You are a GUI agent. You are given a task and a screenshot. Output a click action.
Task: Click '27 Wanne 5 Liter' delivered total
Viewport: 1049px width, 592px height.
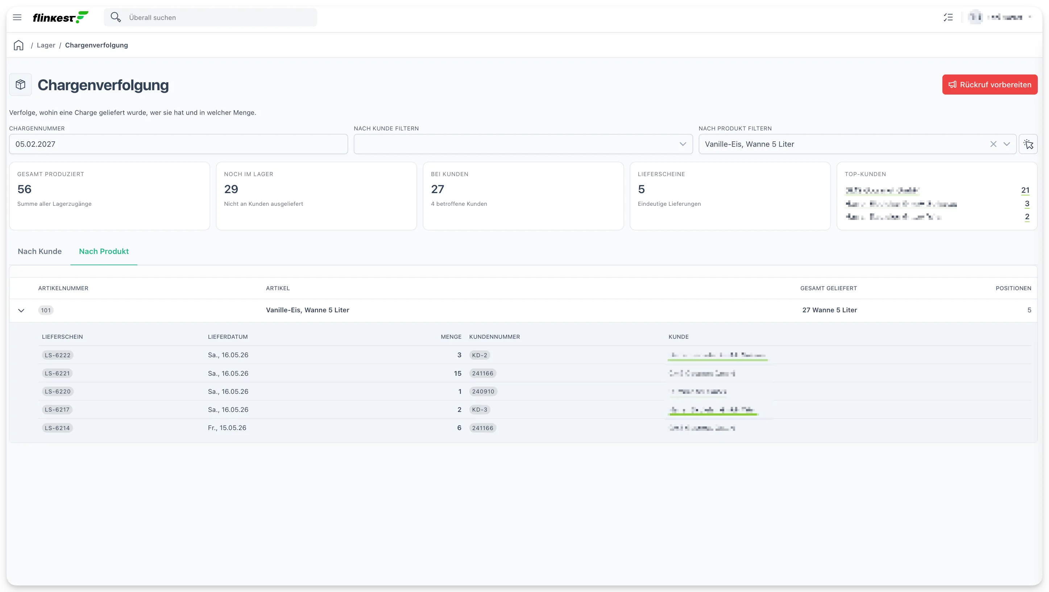[829, 310]
